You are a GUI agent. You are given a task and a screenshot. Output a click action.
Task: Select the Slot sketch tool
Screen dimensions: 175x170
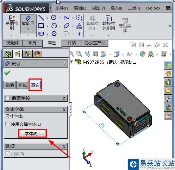[41, 34]
